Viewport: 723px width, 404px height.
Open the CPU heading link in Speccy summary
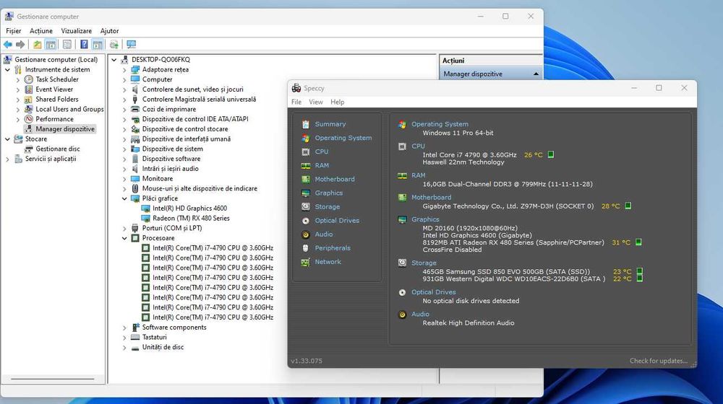pyautogui.click(x=418, y=146)
